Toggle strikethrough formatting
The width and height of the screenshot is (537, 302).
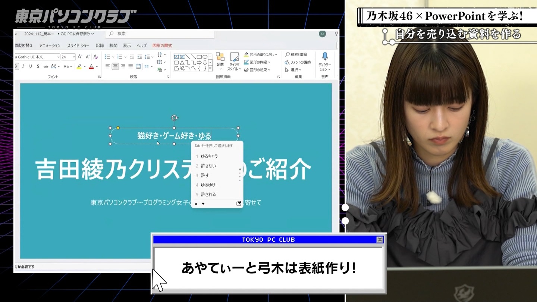click(46, 66)
